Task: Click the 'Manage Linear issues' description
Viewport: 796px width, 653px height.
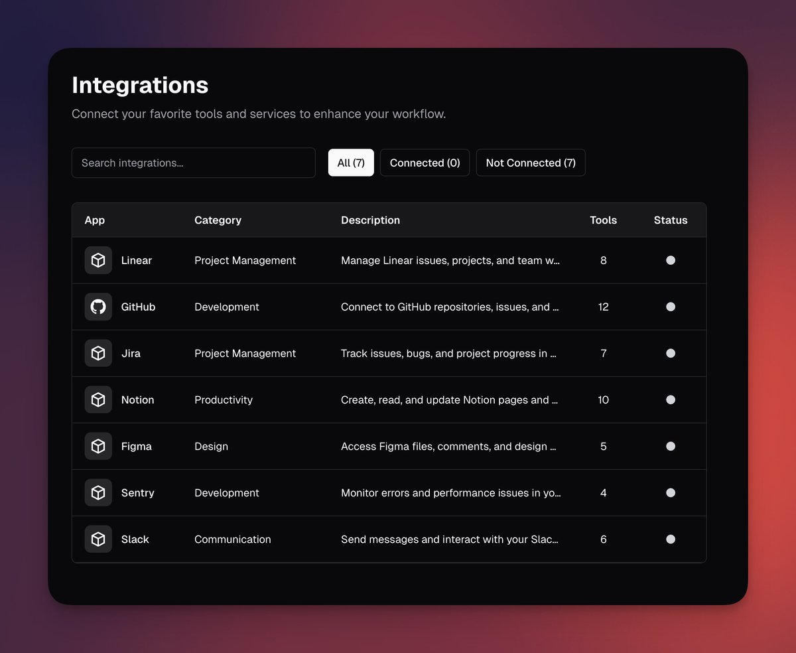Action: (x=450, y=260)
